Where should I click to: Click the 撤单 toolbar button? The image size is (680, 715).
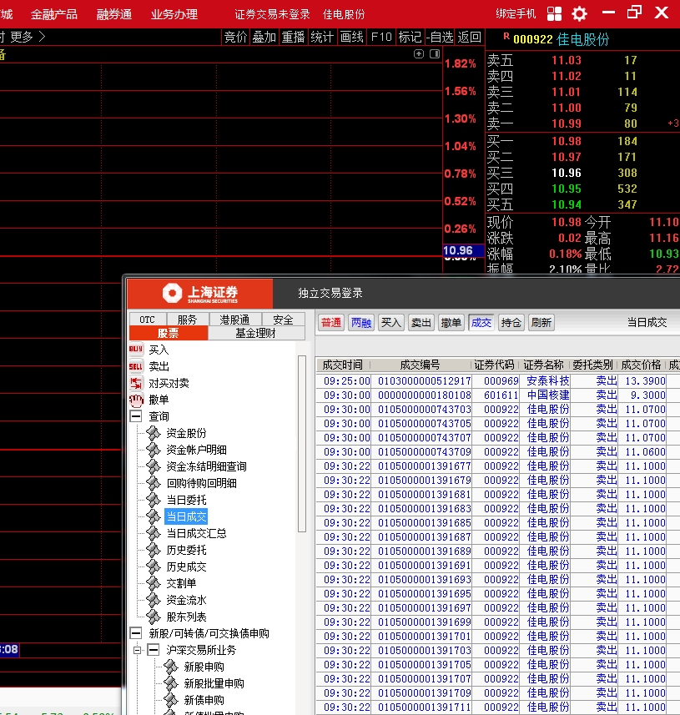451,323
